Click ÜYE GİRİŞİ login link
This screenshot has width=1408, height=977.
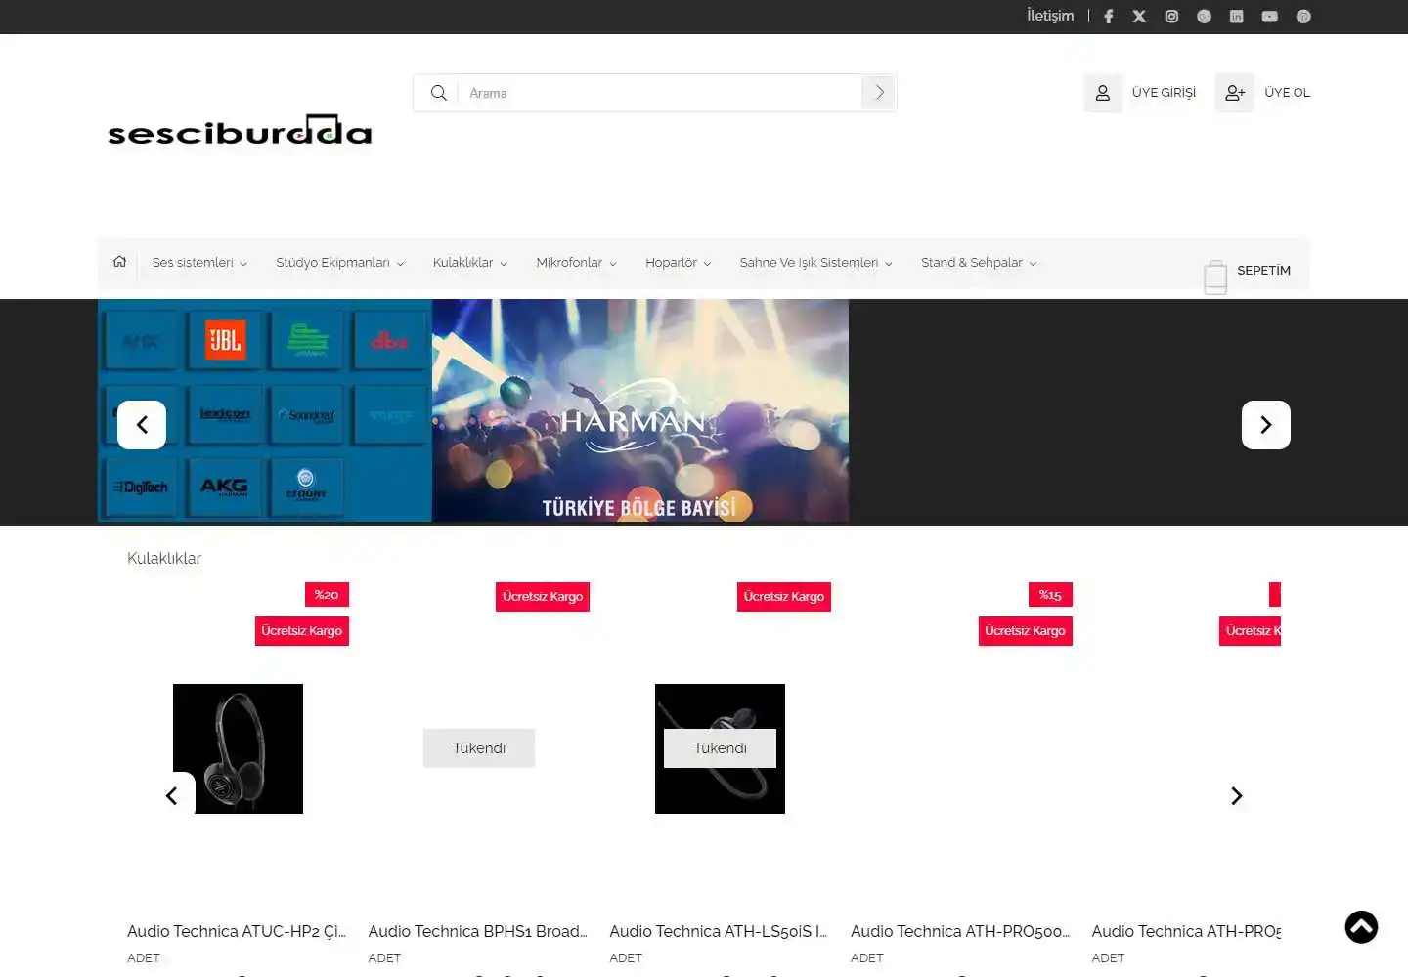[x=1164, y=93]
